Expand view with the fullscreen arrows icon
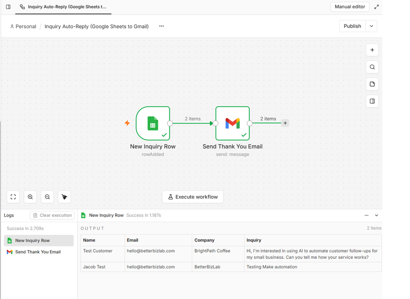The height and width of the screenshot is (299, 410). coord(376,7)
